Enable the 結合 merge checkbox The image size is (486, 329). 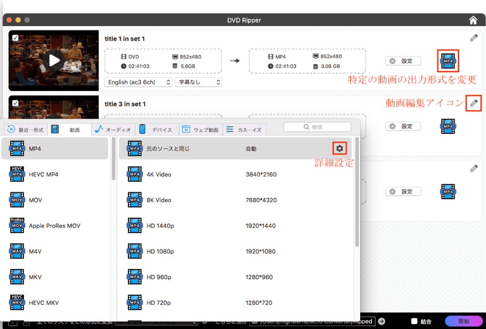click(x=414, y=321)
